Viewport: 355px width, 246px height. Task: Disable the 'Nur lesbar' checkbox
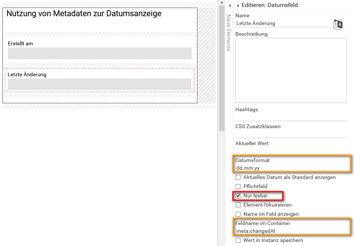click(238, 196)
